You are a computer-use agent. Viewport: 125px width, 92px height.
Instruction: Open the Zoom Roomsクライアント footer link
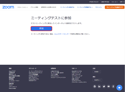[35, 73]
